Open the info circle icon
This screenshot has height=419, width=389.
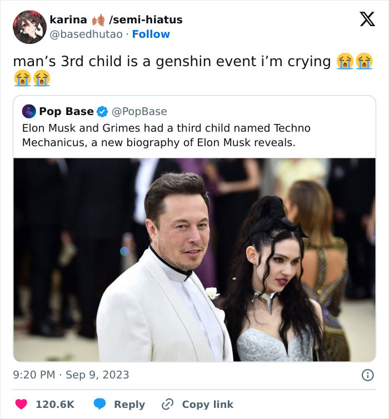pyautogui.click(x=367, y=375)
